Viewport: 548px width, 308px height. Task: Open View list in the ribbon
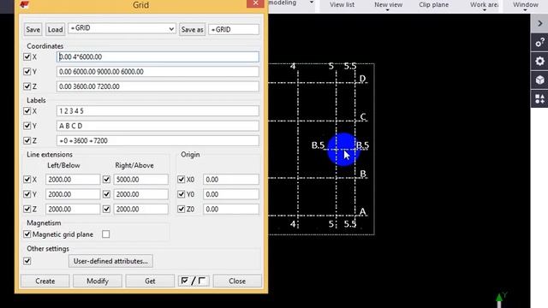pyautogui.click(x=342, y=5)
